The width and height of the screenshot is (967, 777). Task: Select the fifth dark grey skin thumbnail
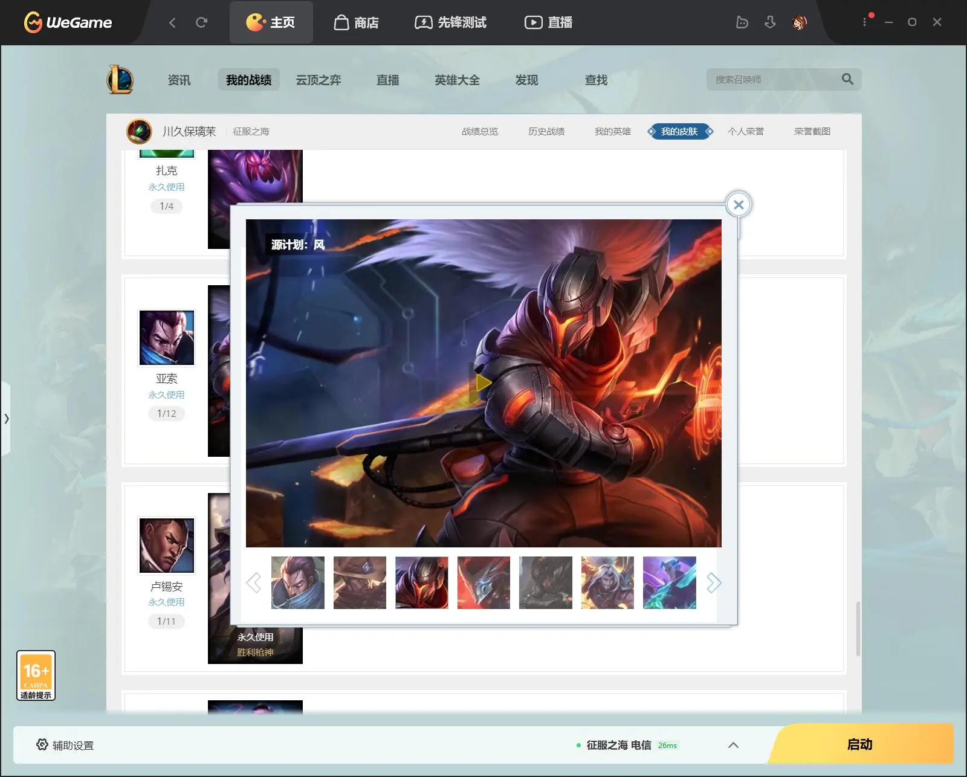tap(546, 582)
